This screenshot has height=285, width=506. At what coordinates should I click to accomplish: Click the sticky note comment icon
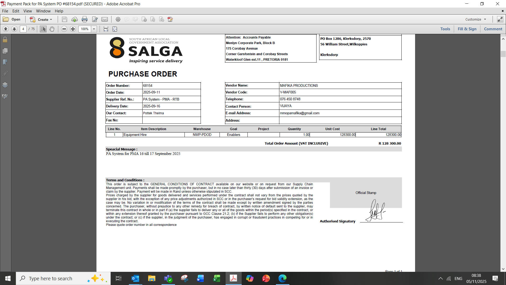(x=127, y=19)
